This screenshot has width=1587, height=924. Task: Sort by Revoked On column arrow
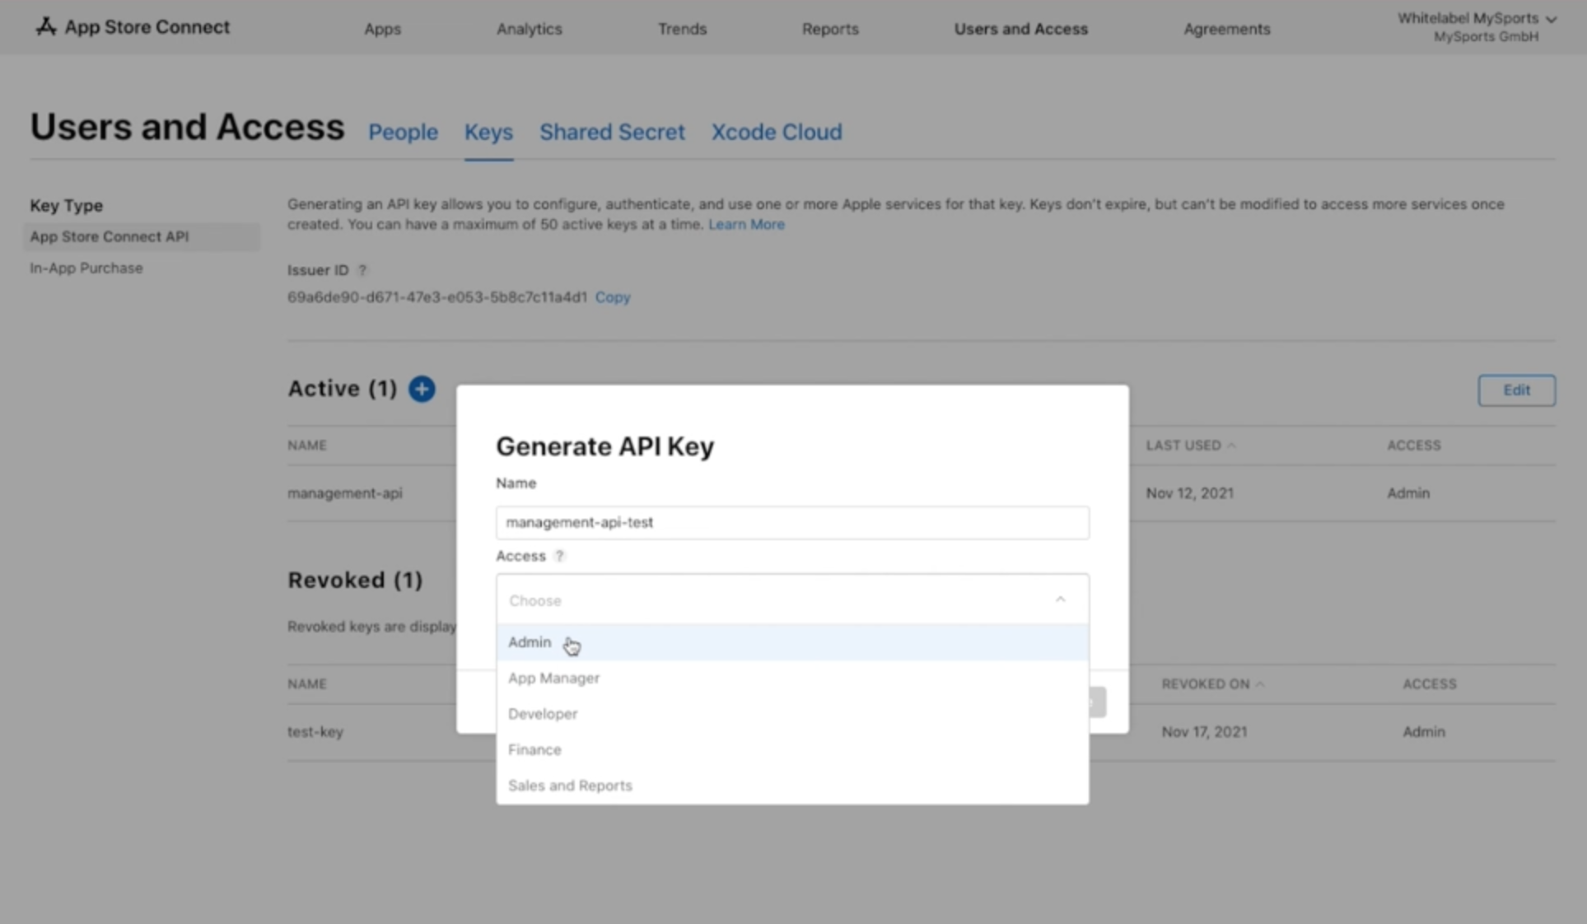tap(1259, 684)
